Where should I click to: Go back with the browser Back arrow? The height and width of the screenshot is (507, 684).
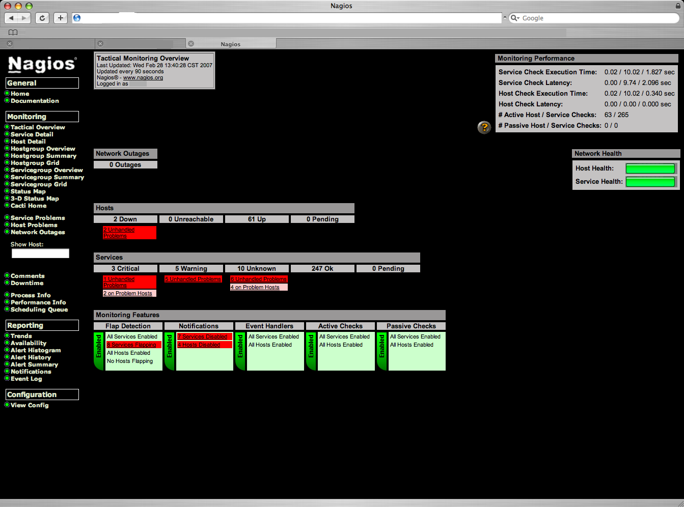coord(11,18)
